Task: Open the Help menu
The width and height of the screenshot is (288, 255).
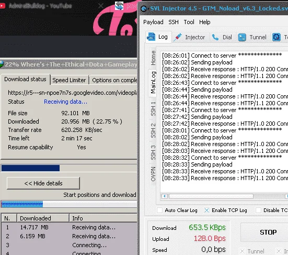Action: [204, 22]
